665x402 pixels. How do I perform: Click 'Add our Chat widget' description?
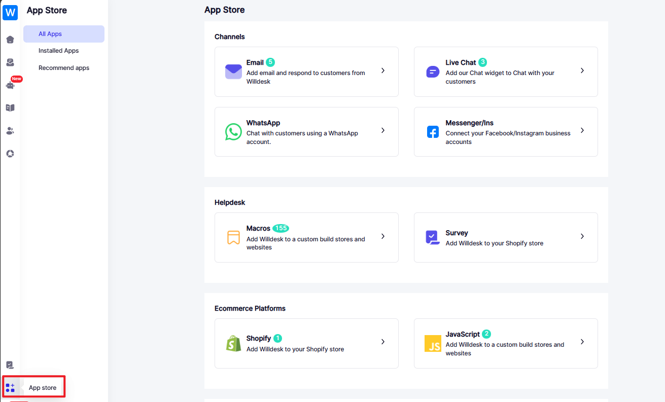(500, 77)
